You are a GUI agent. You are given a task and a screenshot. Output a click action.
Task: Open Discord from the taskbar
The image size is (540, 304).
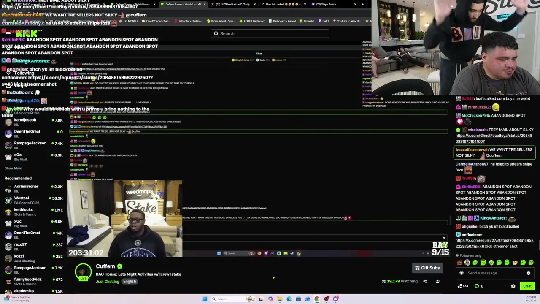coord(336,299)
